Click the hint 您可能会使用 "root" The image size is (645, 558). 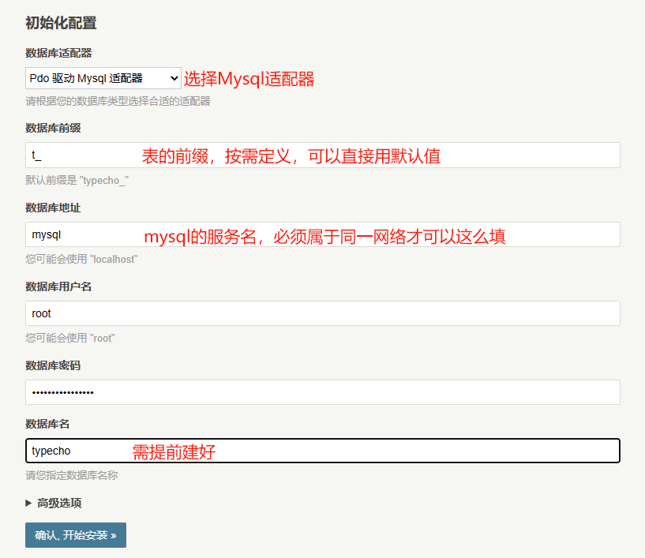[x=70, y=338]
